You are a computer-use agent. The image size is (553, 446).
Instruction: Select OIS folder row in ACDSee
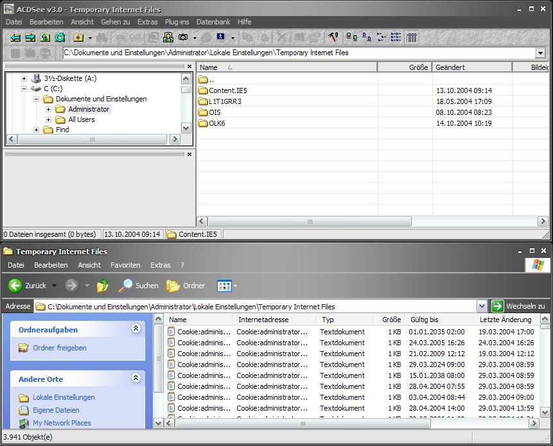click(373, 112)
